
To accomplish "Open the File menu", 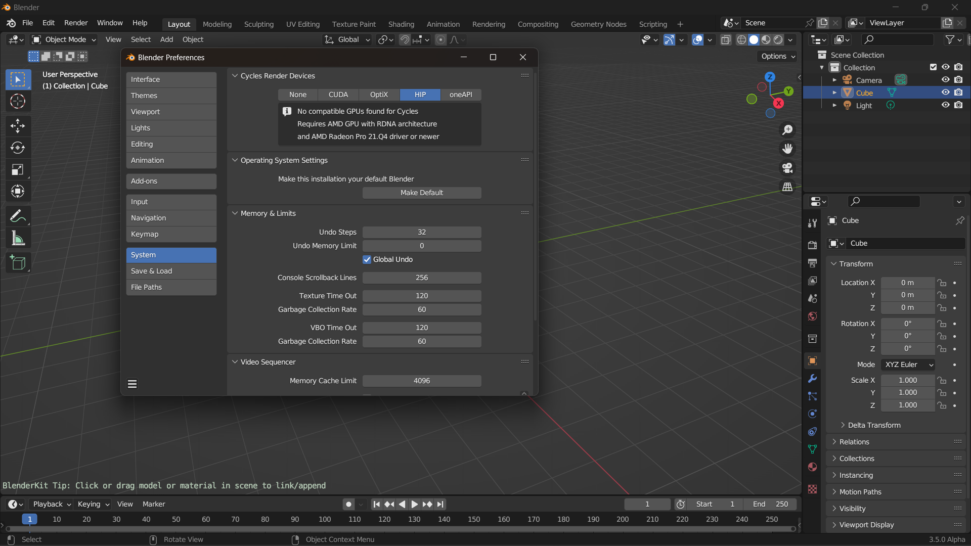I will click(x=27, y=23).
